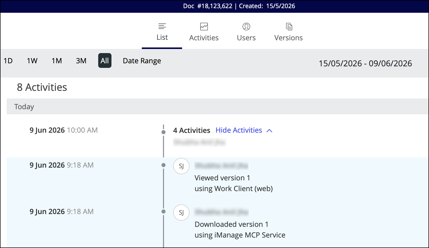The height and width of the screenshot is (248, 429).
Task: Filter history to 1D
Action: coord(8,61)
